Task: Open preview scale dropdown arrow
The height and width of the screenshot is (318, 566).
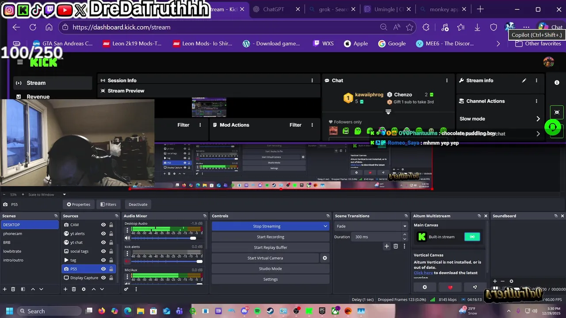Action: pos(64,194)
